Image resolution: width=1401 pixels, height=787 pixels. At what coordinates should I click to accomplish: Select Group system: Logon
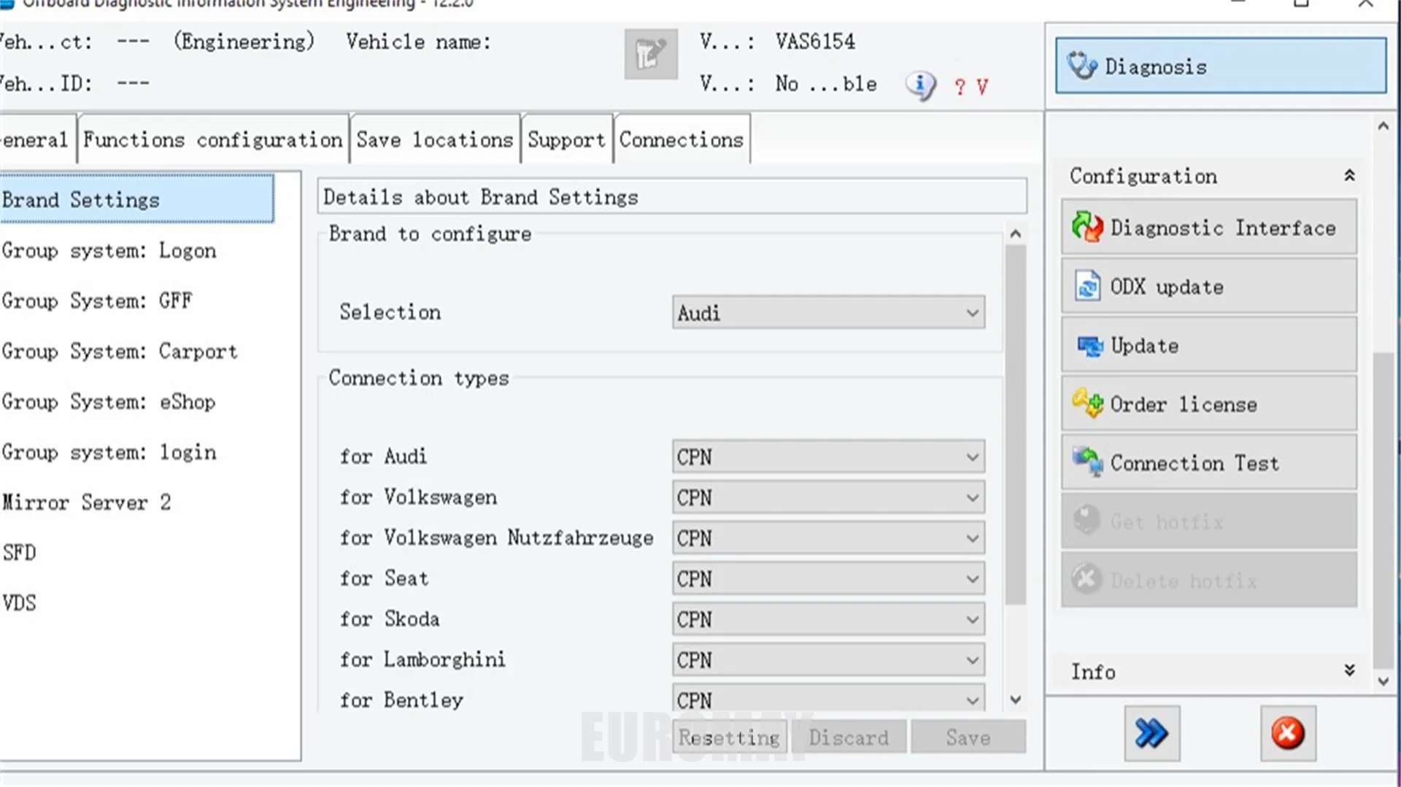(x=109, y=251)
